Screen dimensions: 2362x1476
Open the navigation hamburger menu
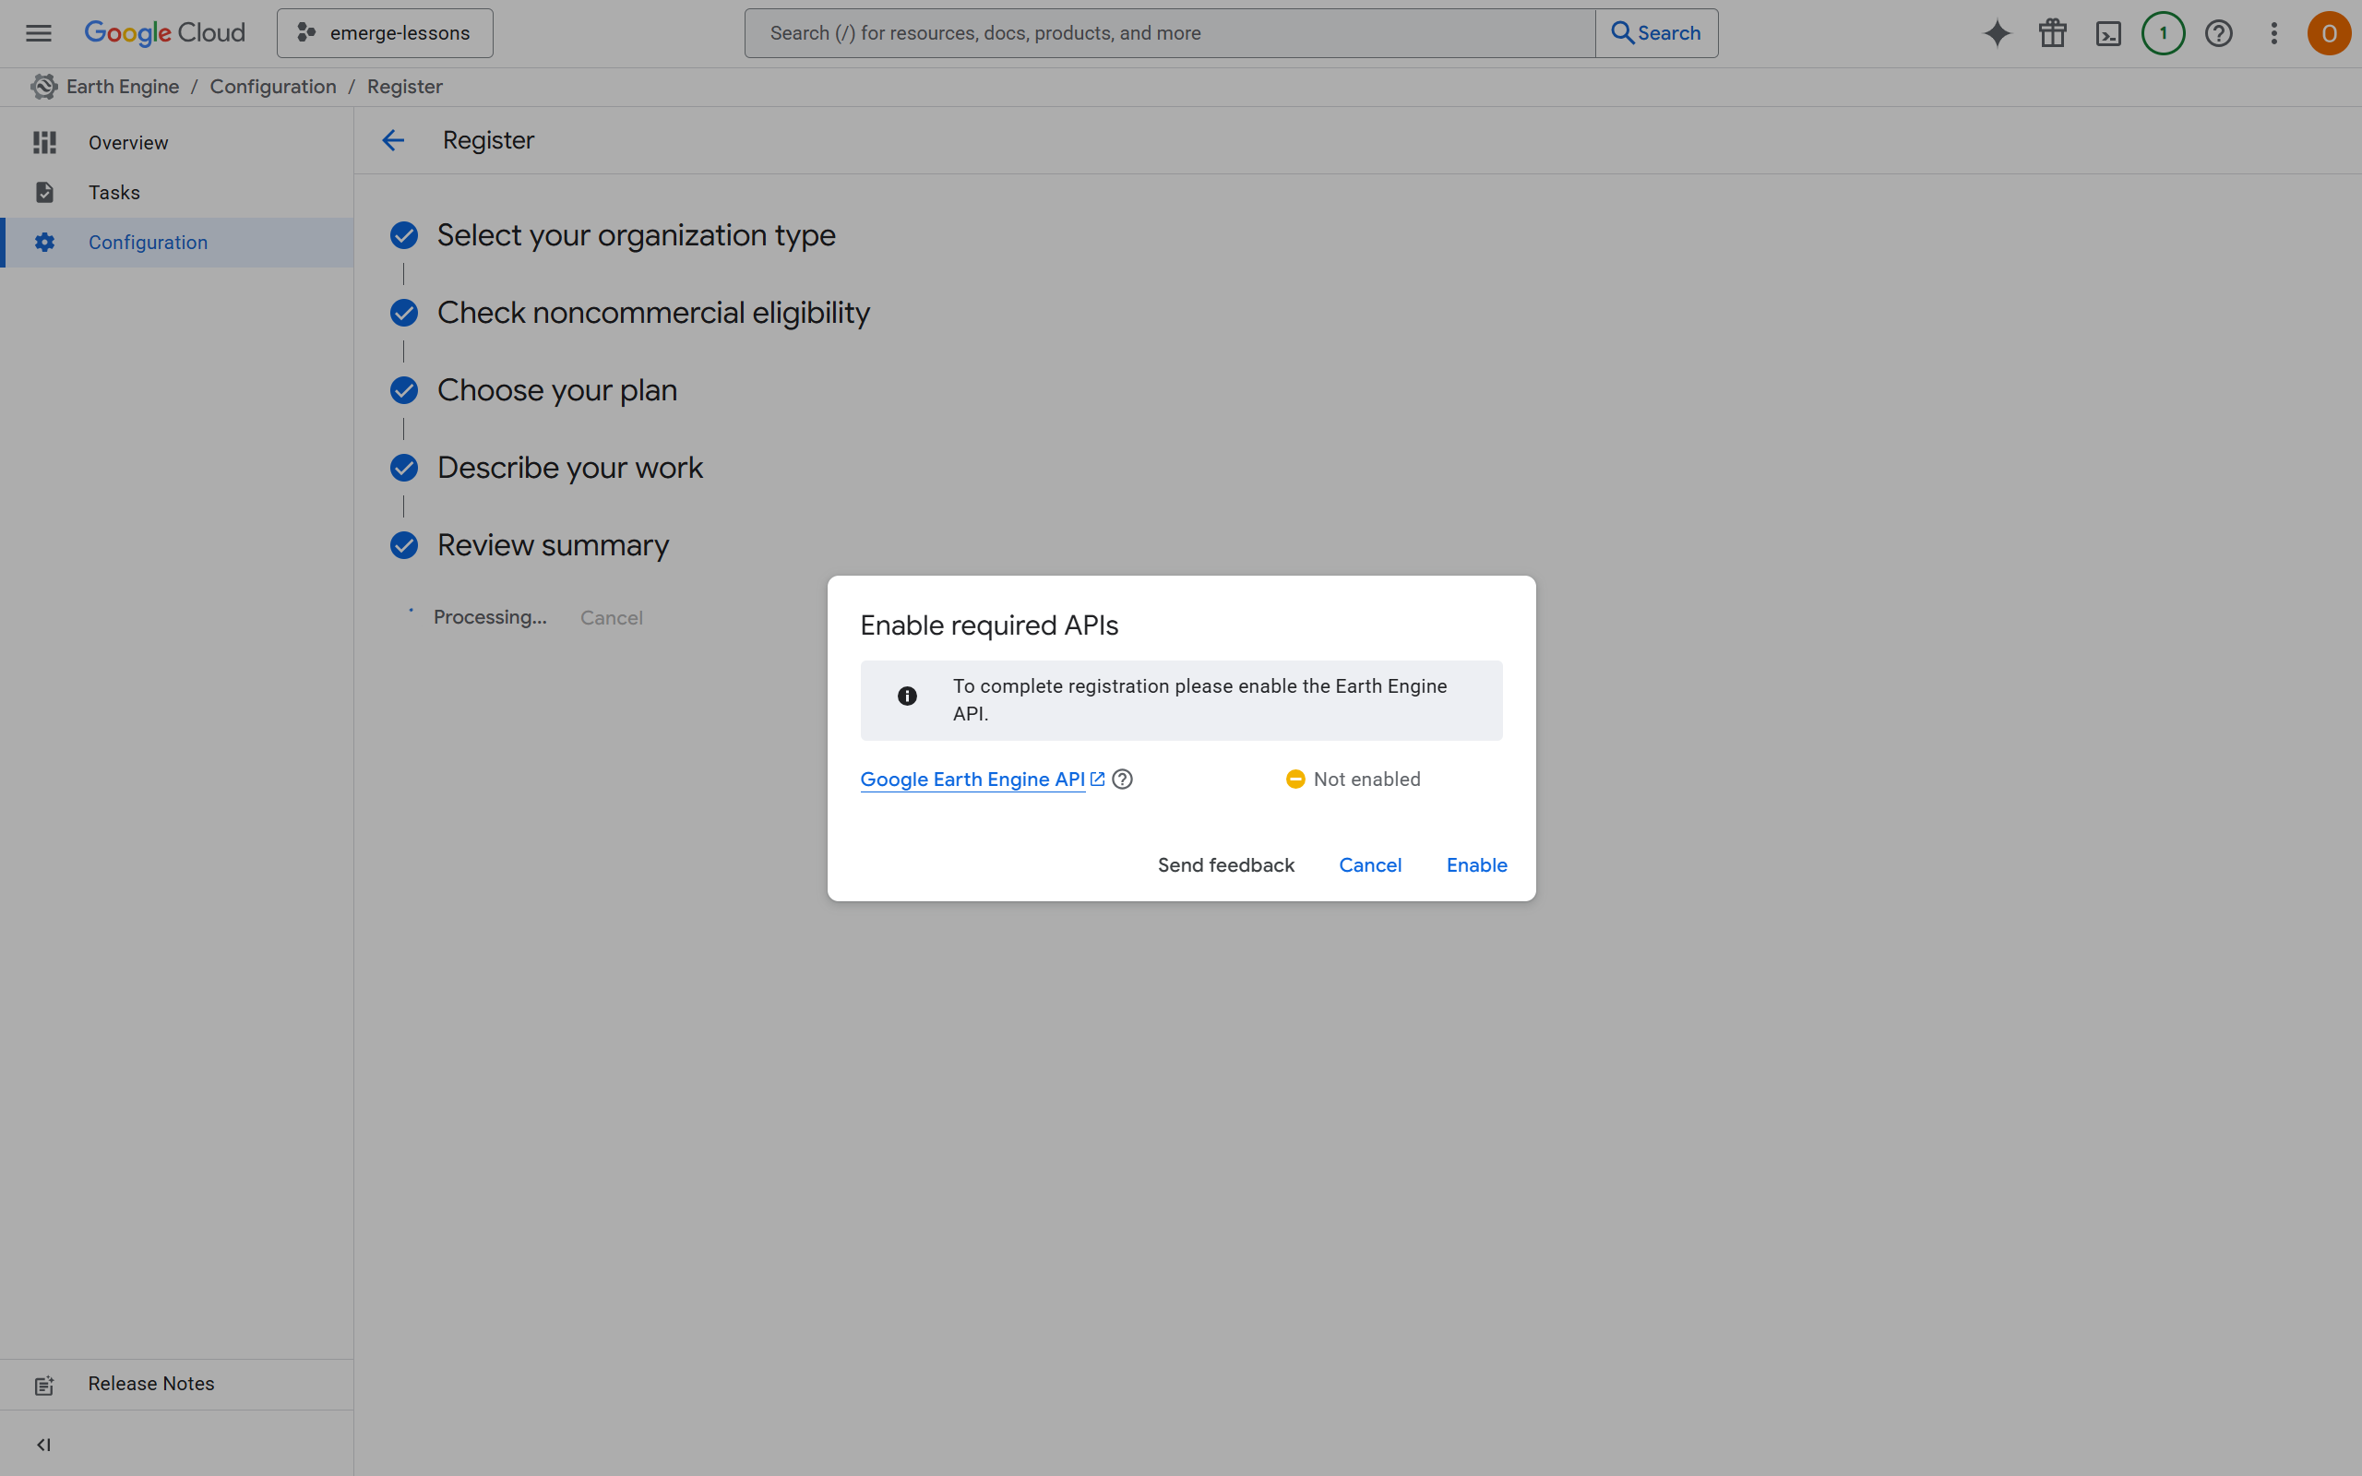(38, 32)
